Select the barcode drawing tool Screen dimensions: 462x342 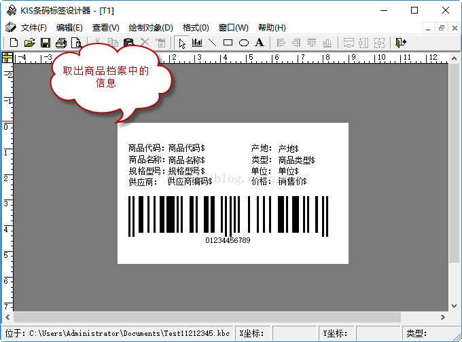(x=197, y=43)
